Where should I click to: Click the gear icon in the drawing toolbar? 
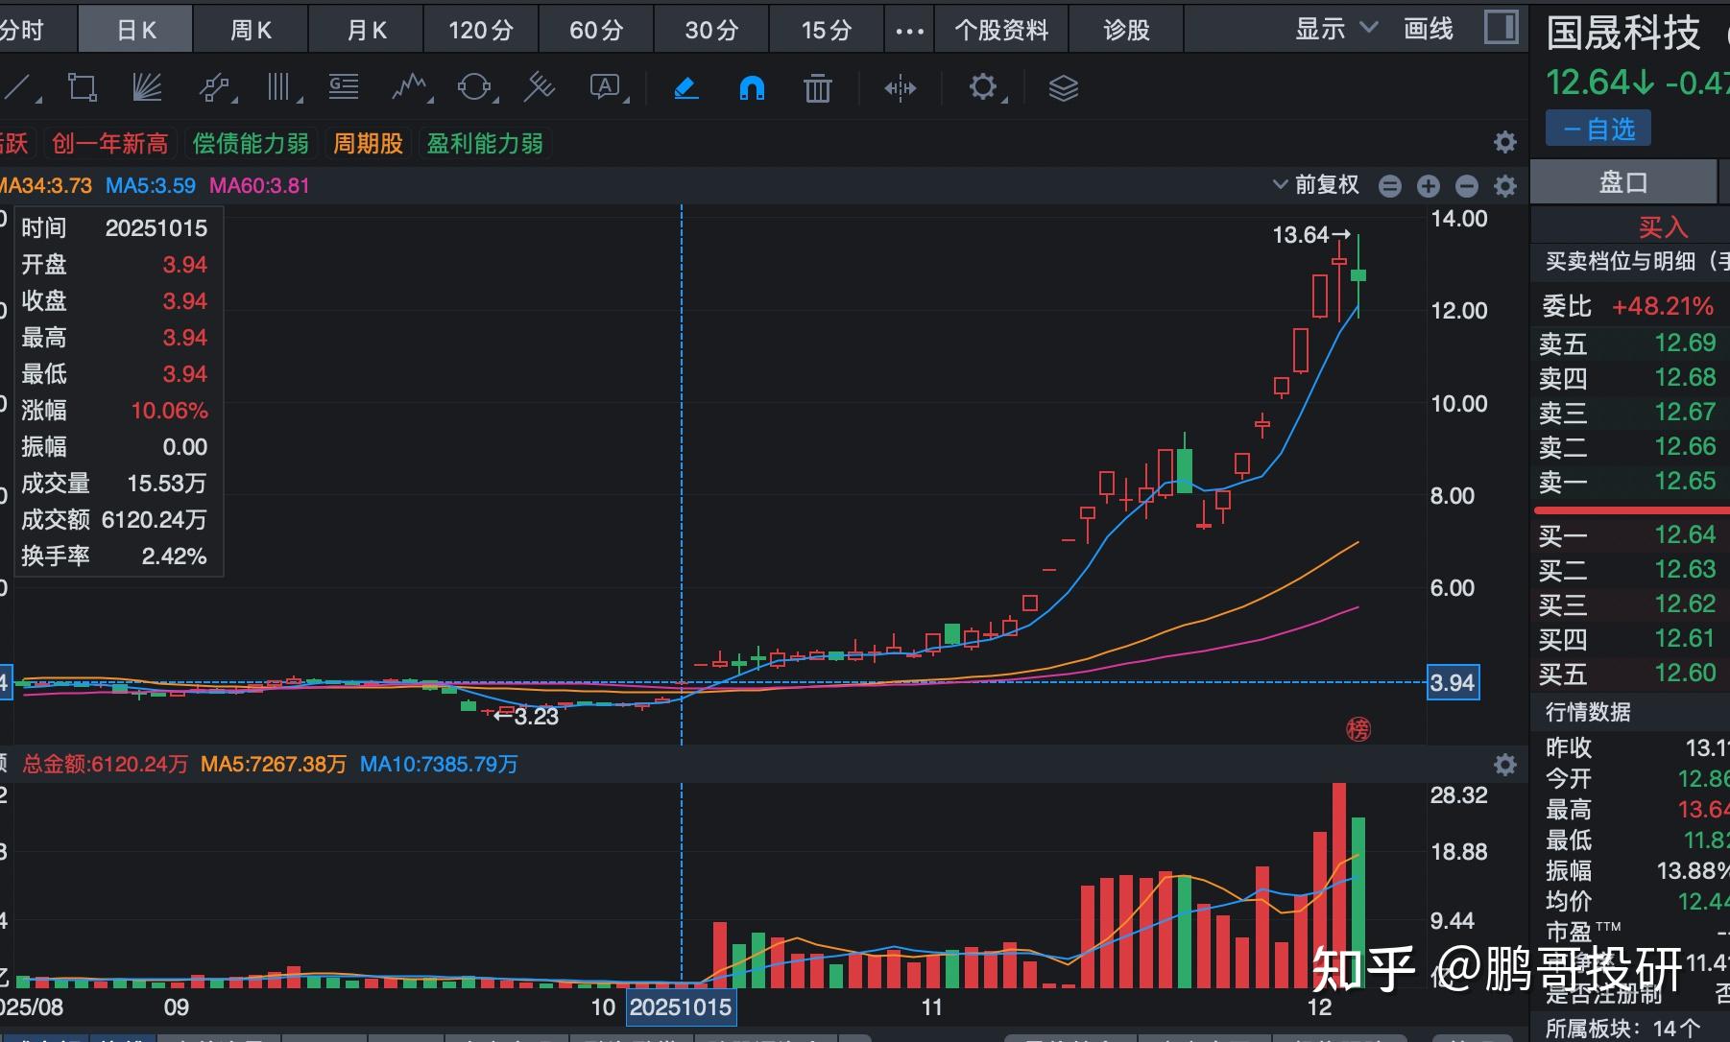(x=982, y=87)
